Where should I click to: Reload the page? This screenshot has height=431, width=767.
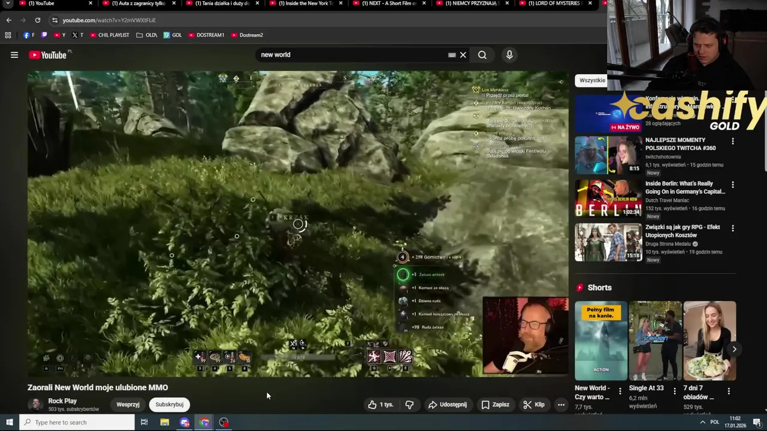37,20
